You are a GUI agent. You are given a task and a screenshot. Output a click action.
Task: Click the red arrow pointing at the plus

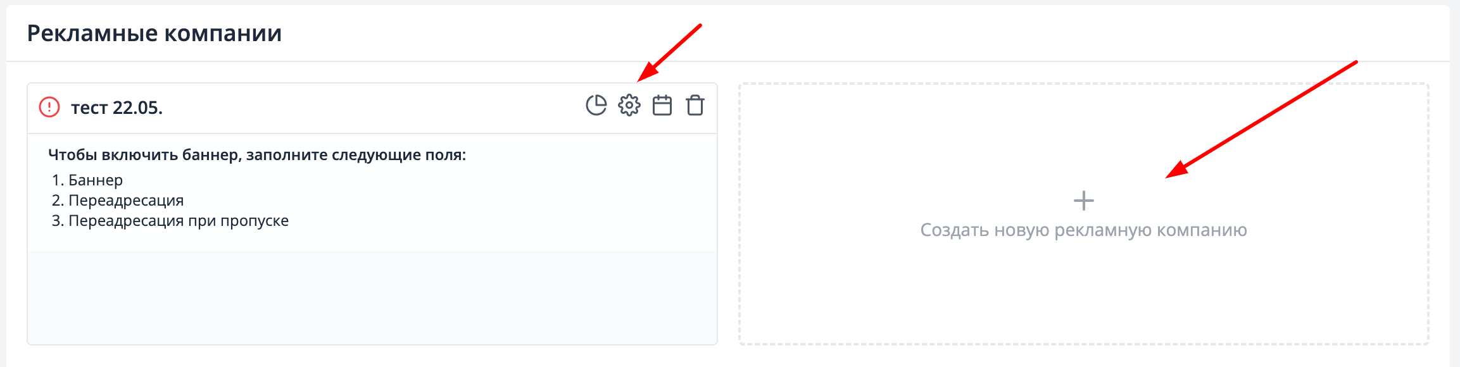pos(1261,120)
